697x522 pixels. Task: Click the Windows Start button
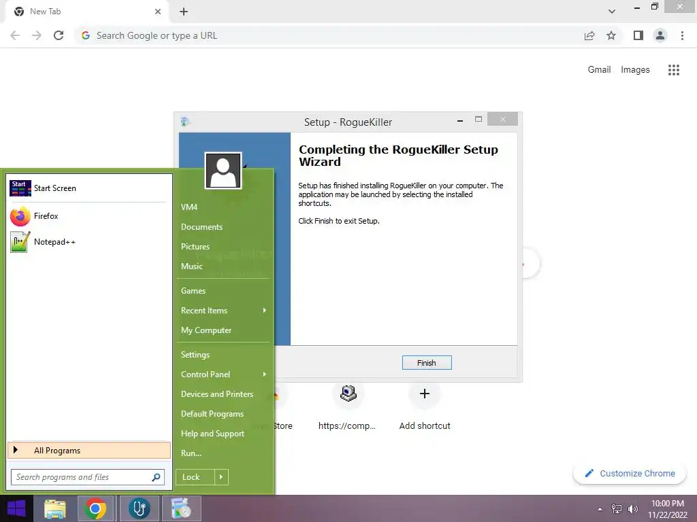[x=16, y=508]
